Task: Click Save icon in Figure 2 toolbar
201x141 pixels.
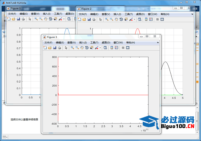Action: click(89, 19)
